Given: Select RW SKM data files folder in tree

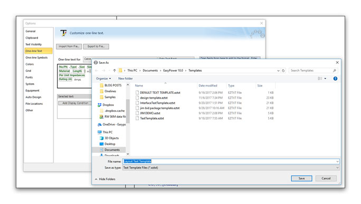Looking at the screenshot, I should pyautogui.click(x=115, y=117).
